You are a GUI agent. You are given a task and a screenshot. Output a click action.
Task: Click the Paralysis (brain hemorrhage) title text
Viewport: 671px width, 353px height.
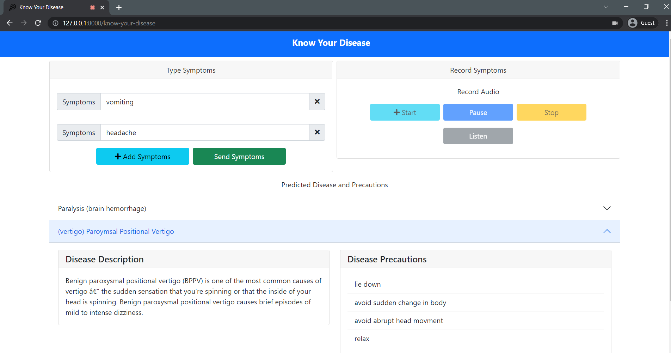102,208
